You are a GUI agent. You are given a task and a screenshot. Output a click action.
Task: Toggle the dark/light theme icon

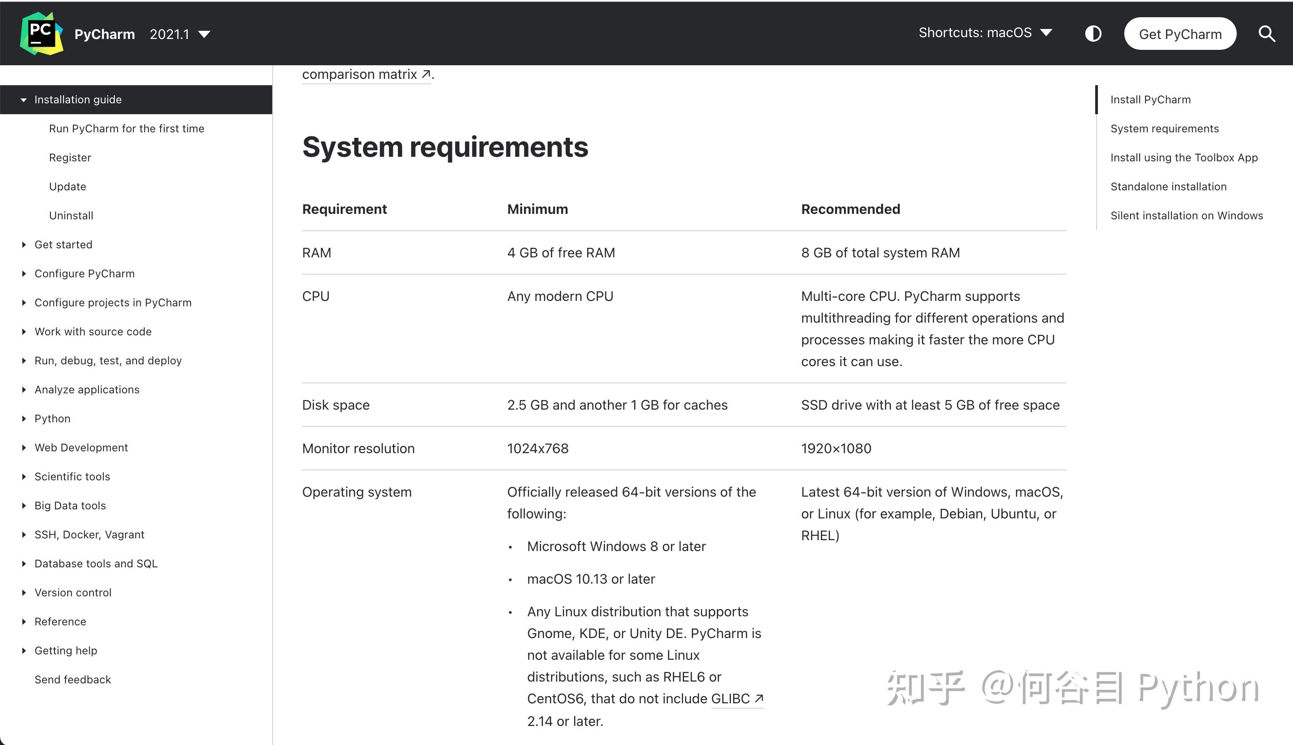[1092, 34]
